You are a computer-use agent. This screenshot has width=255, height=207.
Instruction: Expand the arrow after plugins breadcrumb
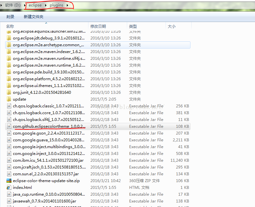(67, 5)
